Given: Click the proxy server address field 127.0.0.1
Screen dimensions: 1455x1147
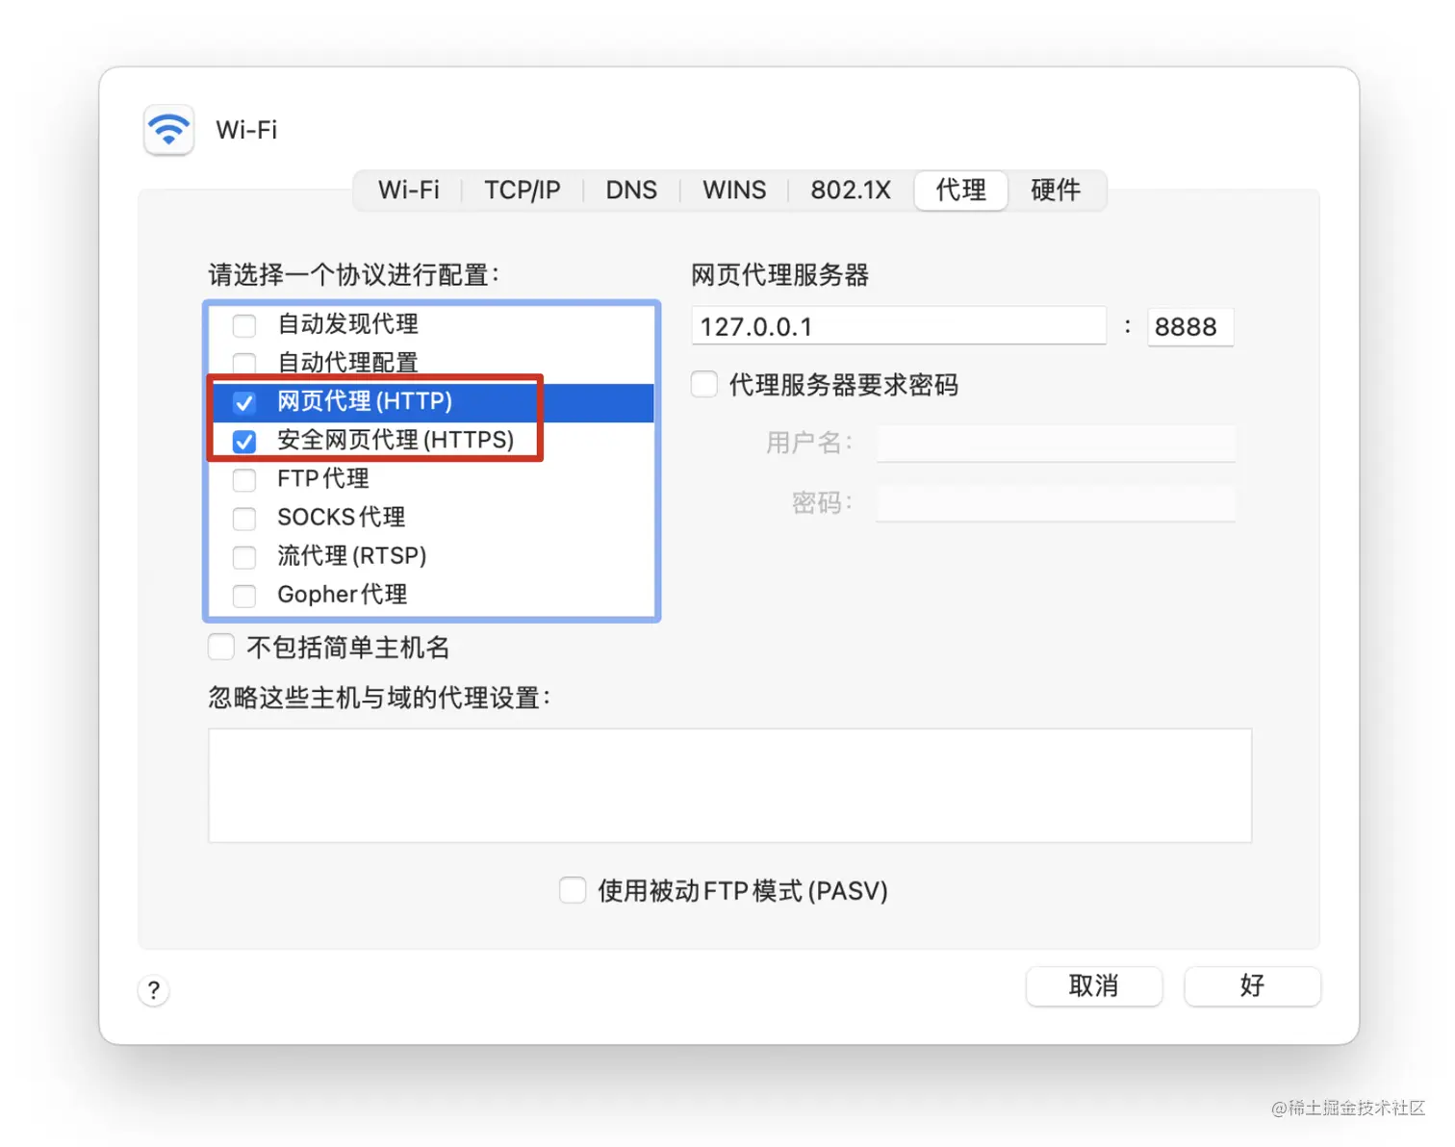Looking at the screenshot, I should [899, 326].
